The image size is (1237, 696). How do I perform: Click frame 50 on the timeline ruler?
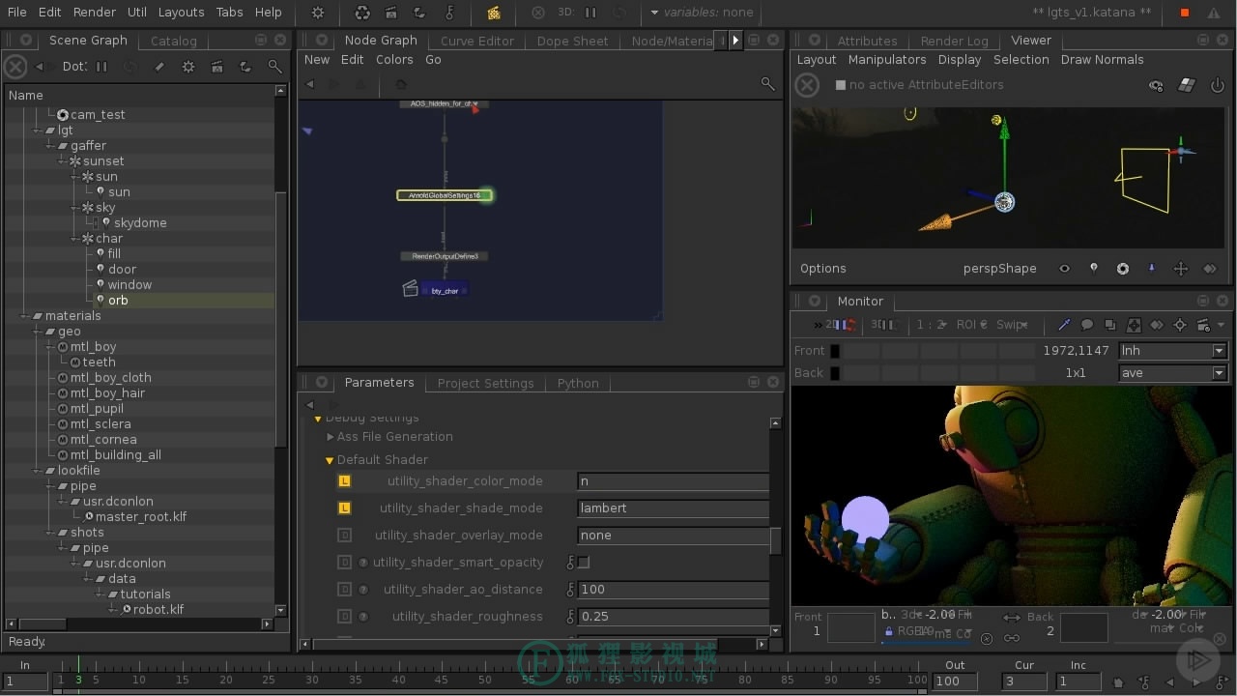tap(484, 680)
